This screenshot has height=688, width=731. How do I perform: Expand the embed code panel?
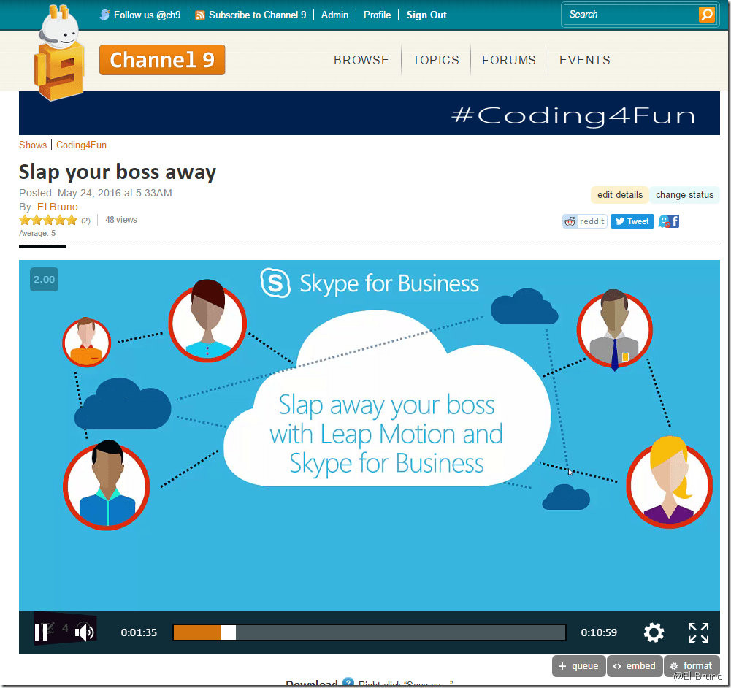(x=634, y=666)
